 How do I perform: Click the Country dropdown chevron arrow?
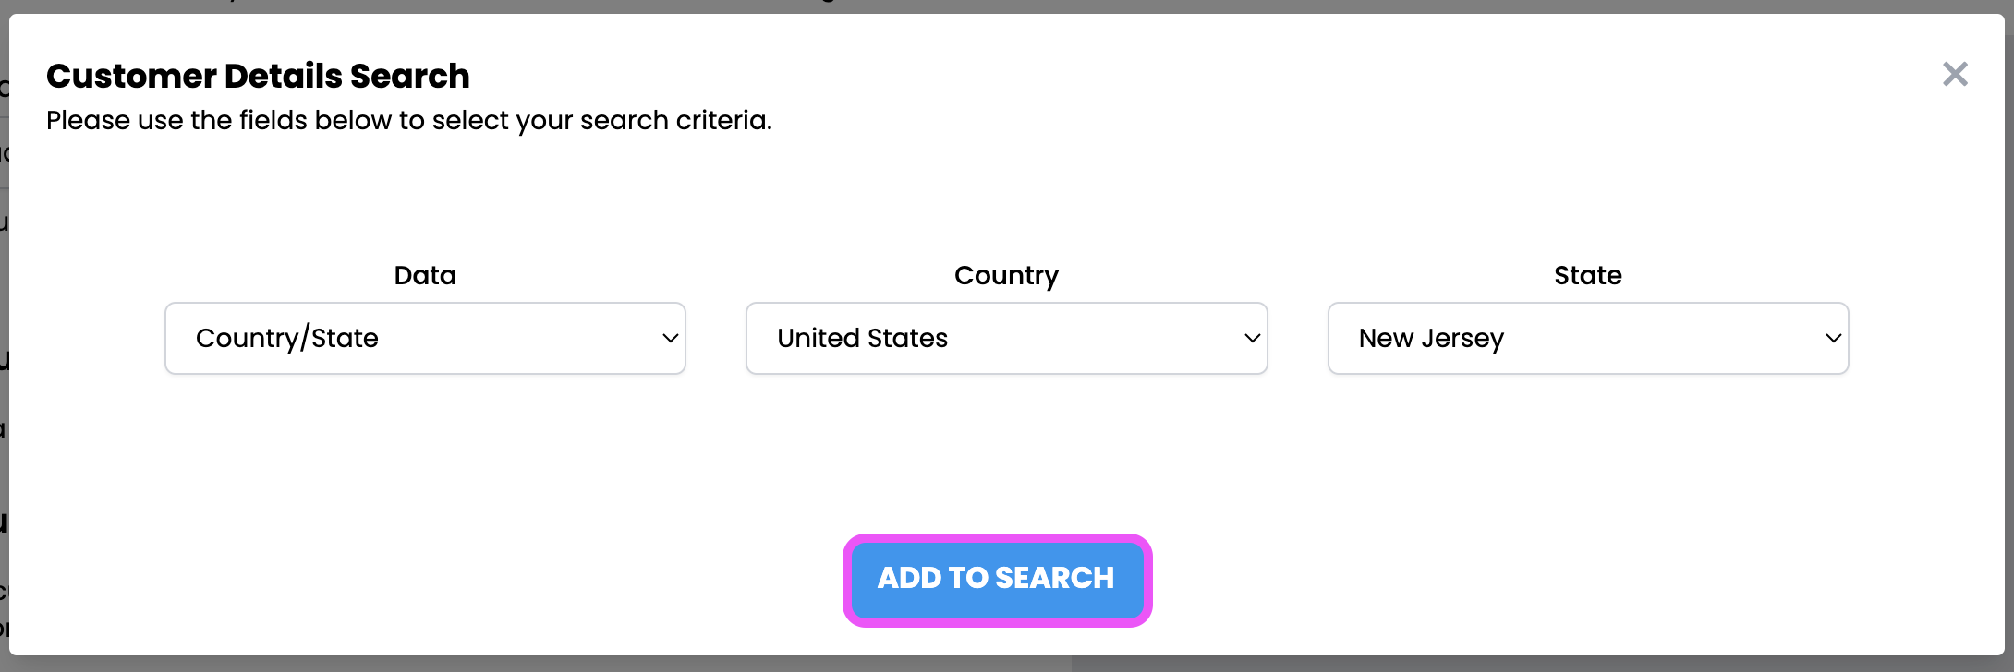[1252, 339]
